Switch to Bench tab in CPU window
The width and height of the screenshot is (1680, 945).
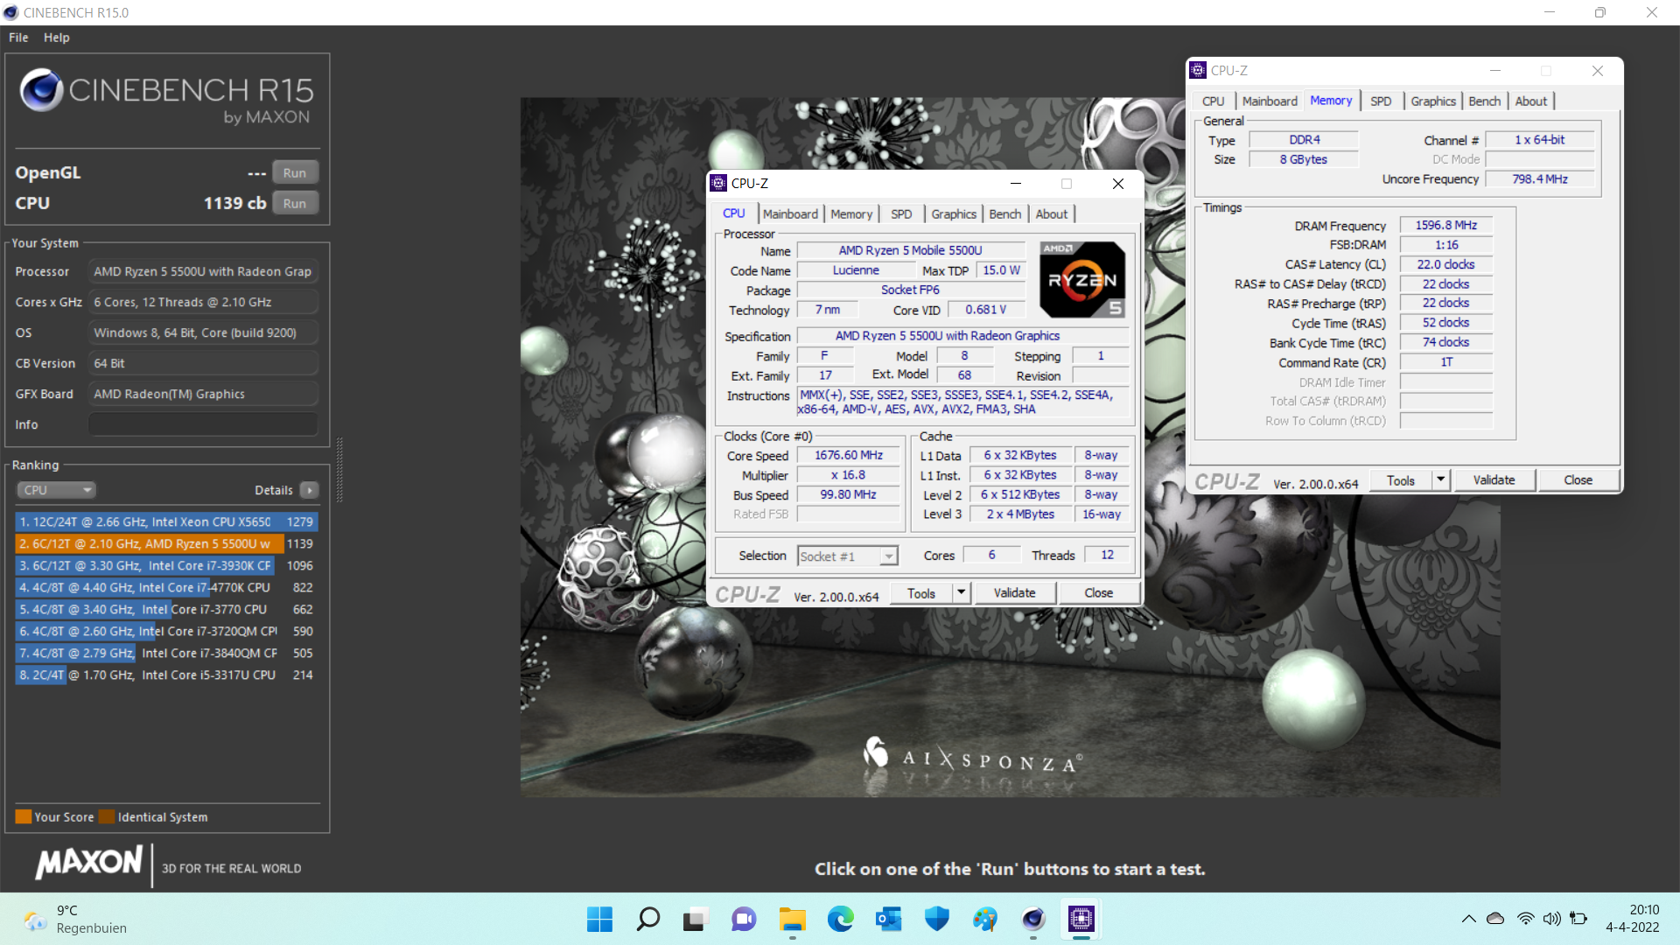(x=1005, y=214)
